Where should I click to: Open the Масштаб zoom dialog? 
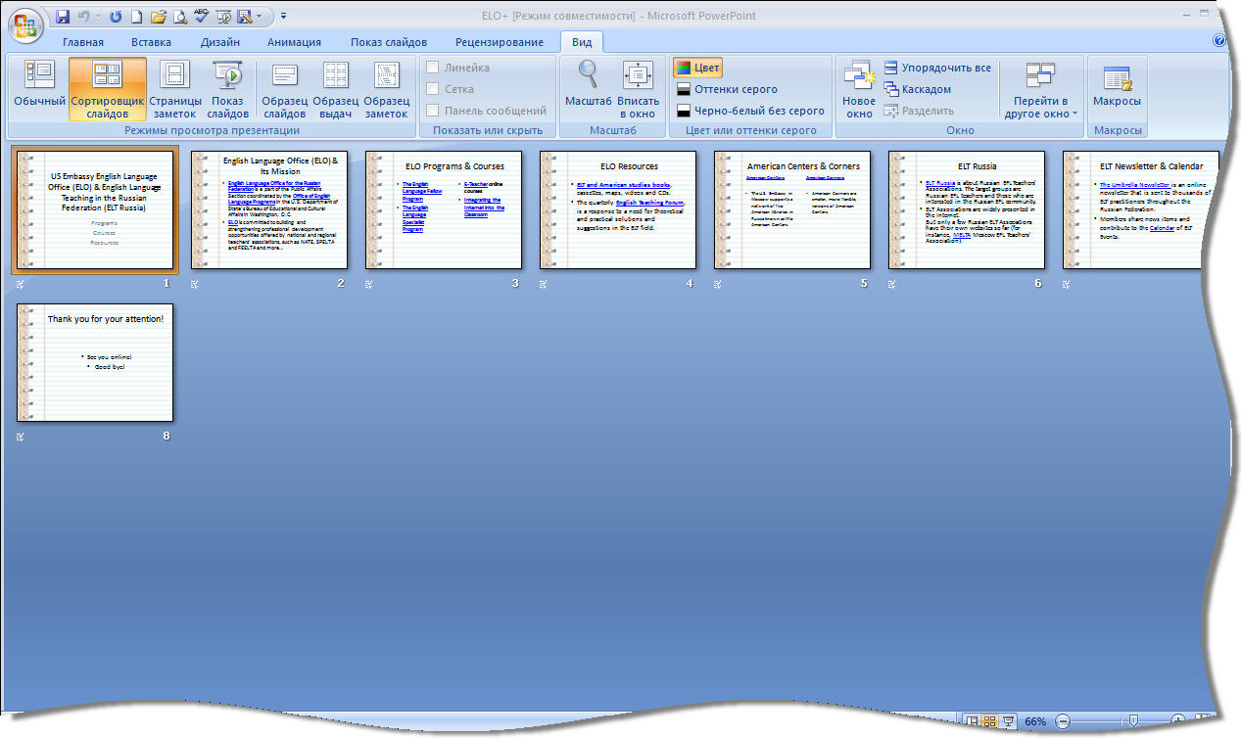pyautogui.click(x=588, y=85)
